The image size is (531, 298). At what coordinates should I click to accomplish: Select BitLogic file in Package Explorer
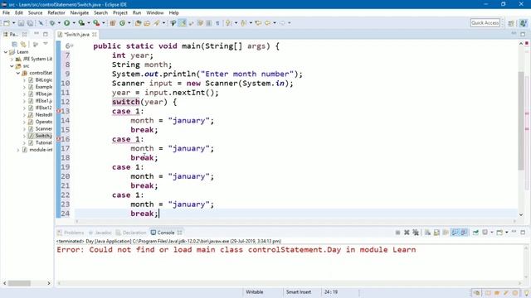click(41, 80)
